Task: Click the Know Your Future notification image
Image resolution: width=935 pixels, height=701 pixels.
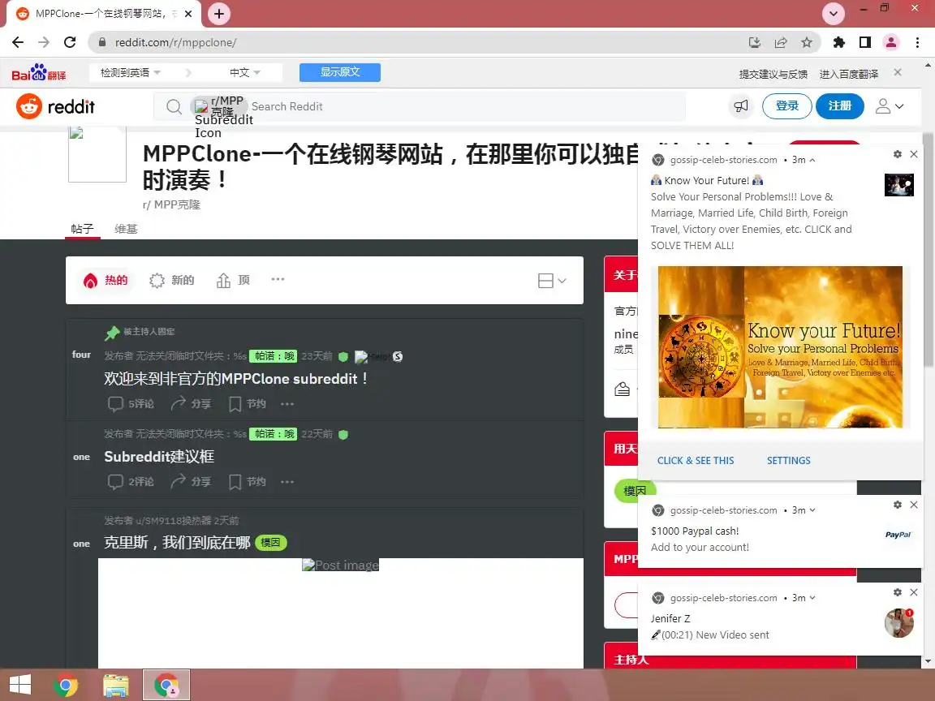Action: 780,347
